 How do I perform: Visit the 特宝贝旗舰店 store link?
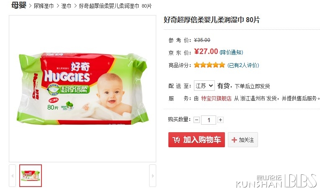click(x=216, y=98)
